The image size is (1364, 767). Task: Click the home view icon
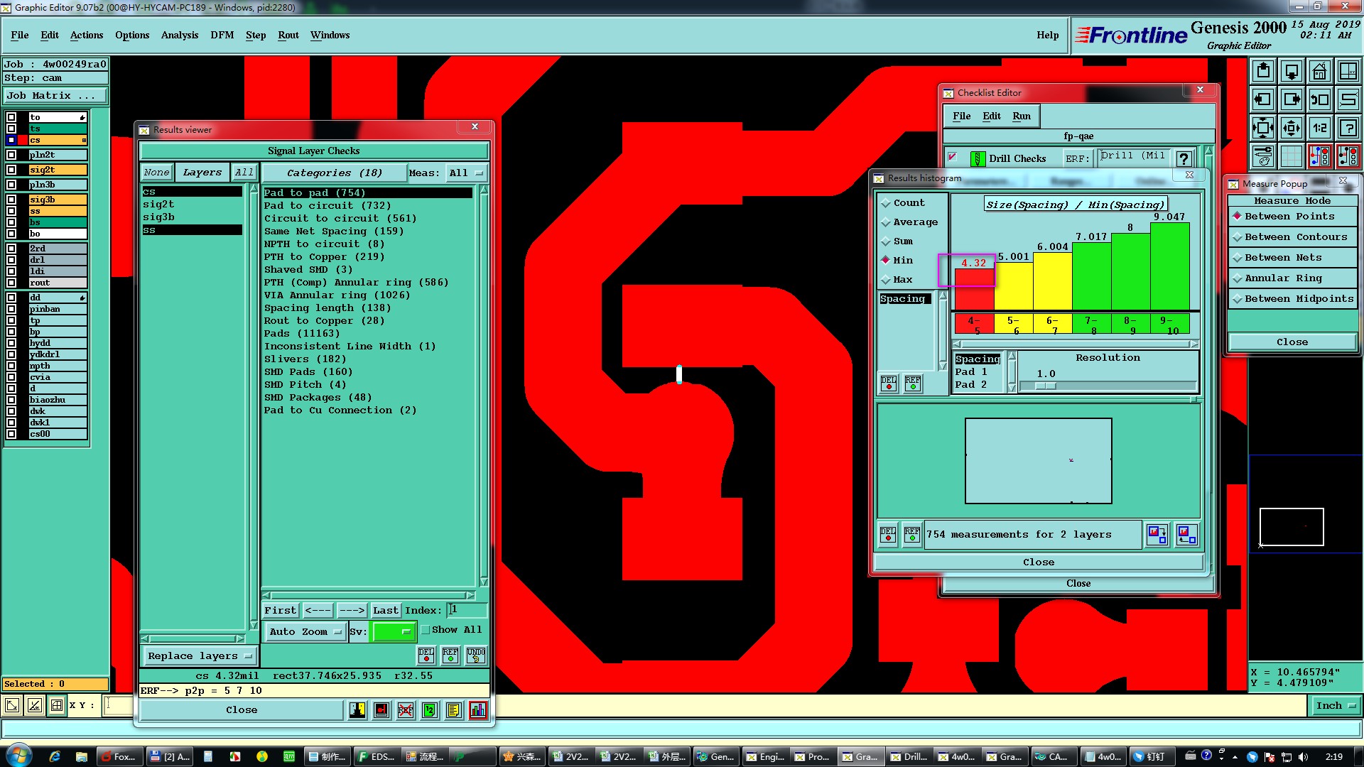tap(1319, 72)
